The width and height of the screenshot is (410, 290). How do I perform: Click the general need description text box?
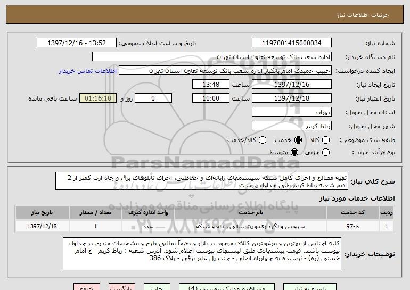(202, 181)
